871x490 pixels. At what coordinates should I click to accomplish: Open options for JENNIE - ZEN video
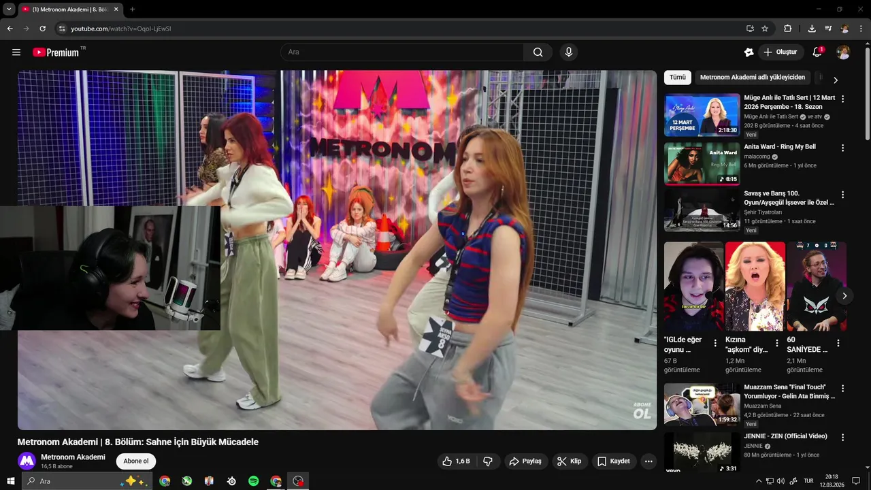click(843, 438)
